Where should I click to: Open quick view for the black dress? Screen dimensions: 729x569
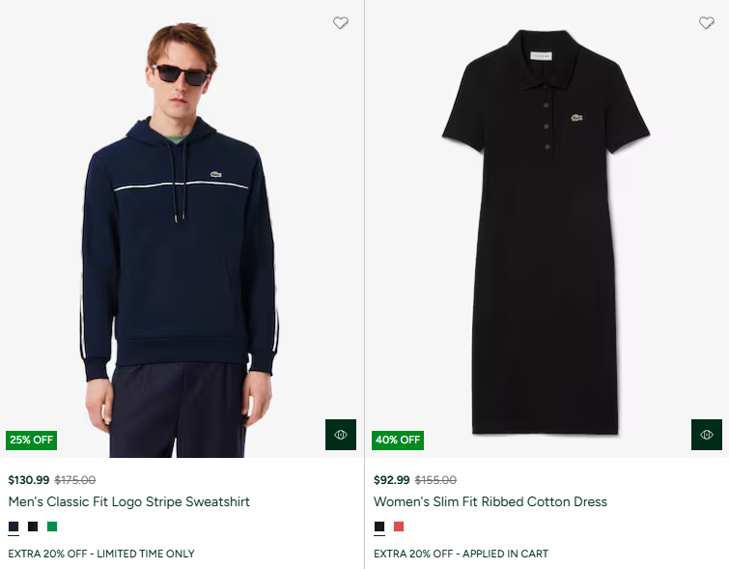pyautogui.click(x=706, y=435)
